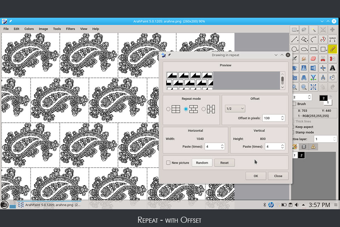Select the square drawing tool

pyautogui.click(x=323, y=49)
